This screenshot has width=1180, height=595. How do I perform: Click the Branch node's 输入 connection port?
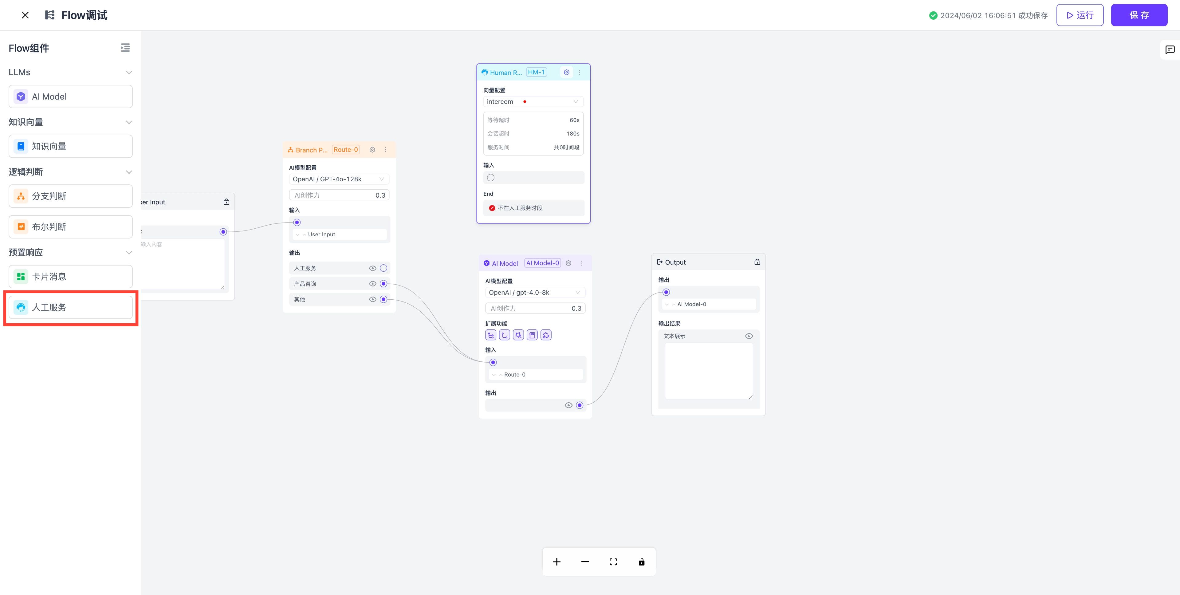[x=297, y=223]
